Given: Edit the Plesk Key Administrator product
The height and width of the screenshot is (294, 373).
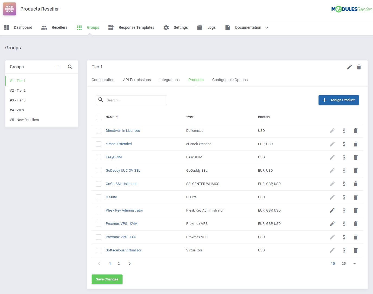Looking at the screenshot, I should click(x=332, y=210).
